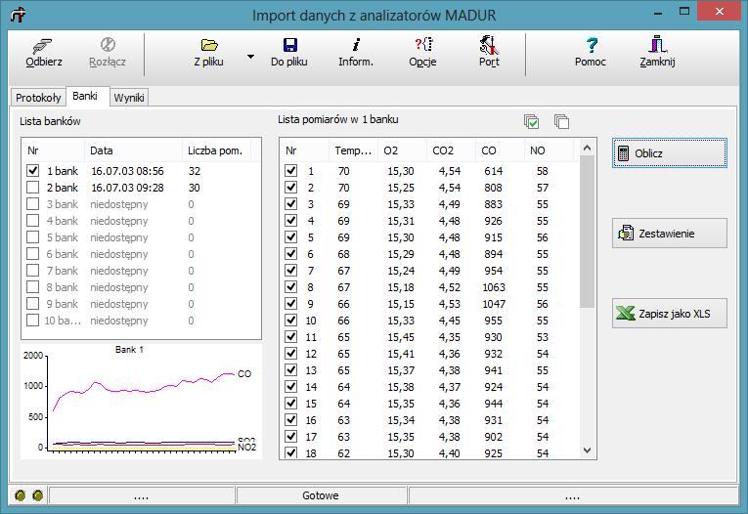Click Zamknij close application icon
Viewport: 748px width, 514px height.
(x=657, y=44)
